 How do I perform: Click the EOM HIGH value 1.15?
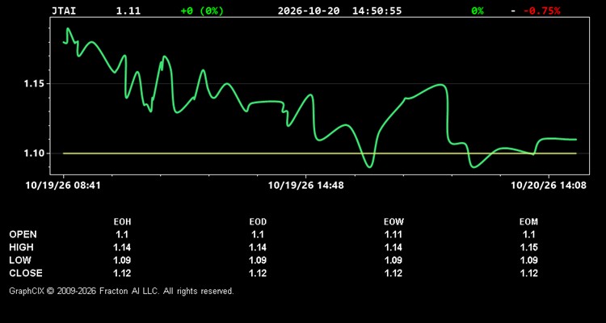528,247
